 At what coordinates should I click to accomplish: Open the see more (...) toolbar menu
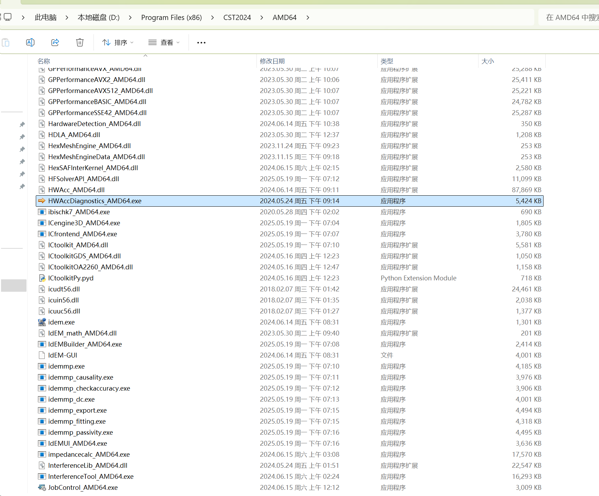point(201,42)
